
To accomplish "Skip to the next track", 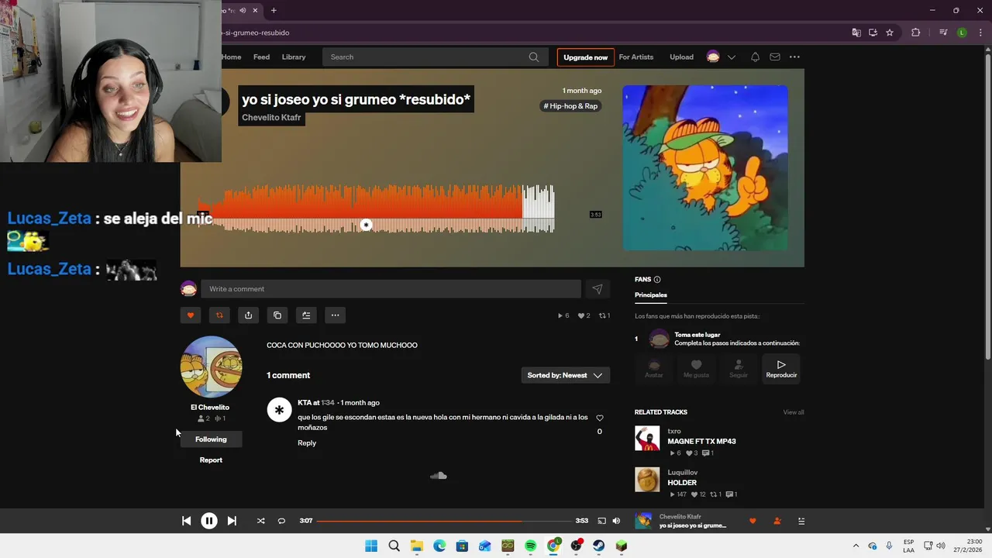I will [x=232, y=521].
